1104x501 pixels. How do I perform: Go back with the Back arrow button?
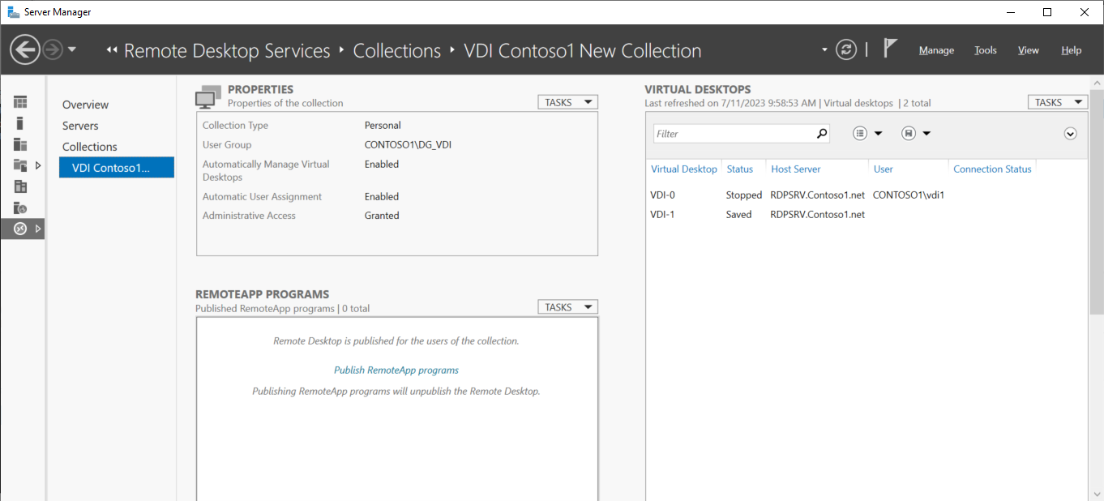point(25,50)
